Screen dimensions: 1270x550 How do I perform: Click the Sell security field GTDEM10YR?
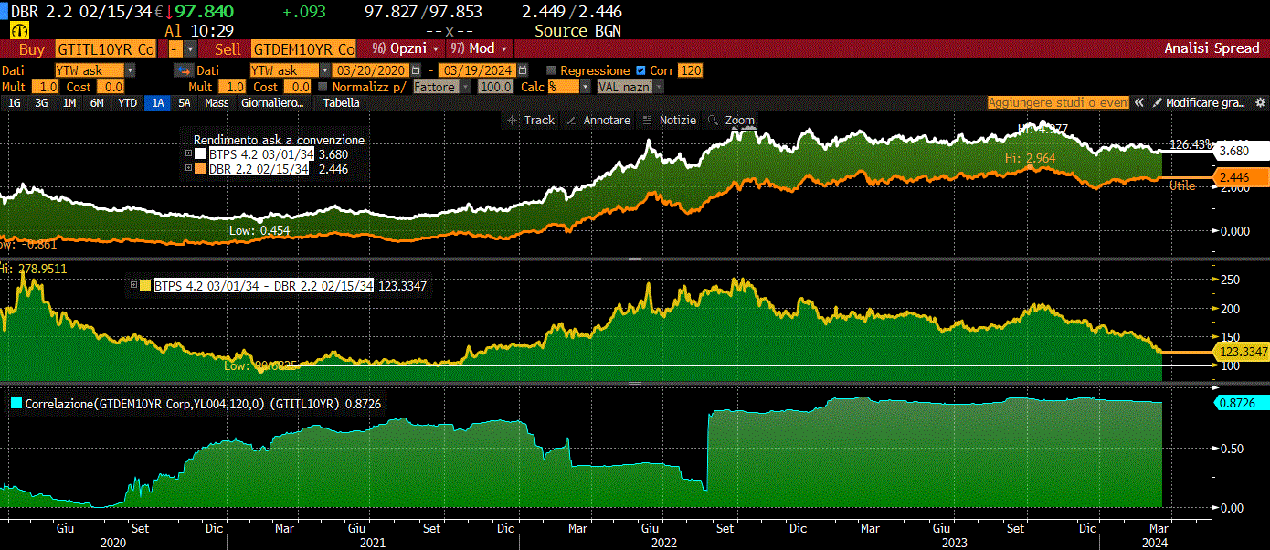(303, 48)
